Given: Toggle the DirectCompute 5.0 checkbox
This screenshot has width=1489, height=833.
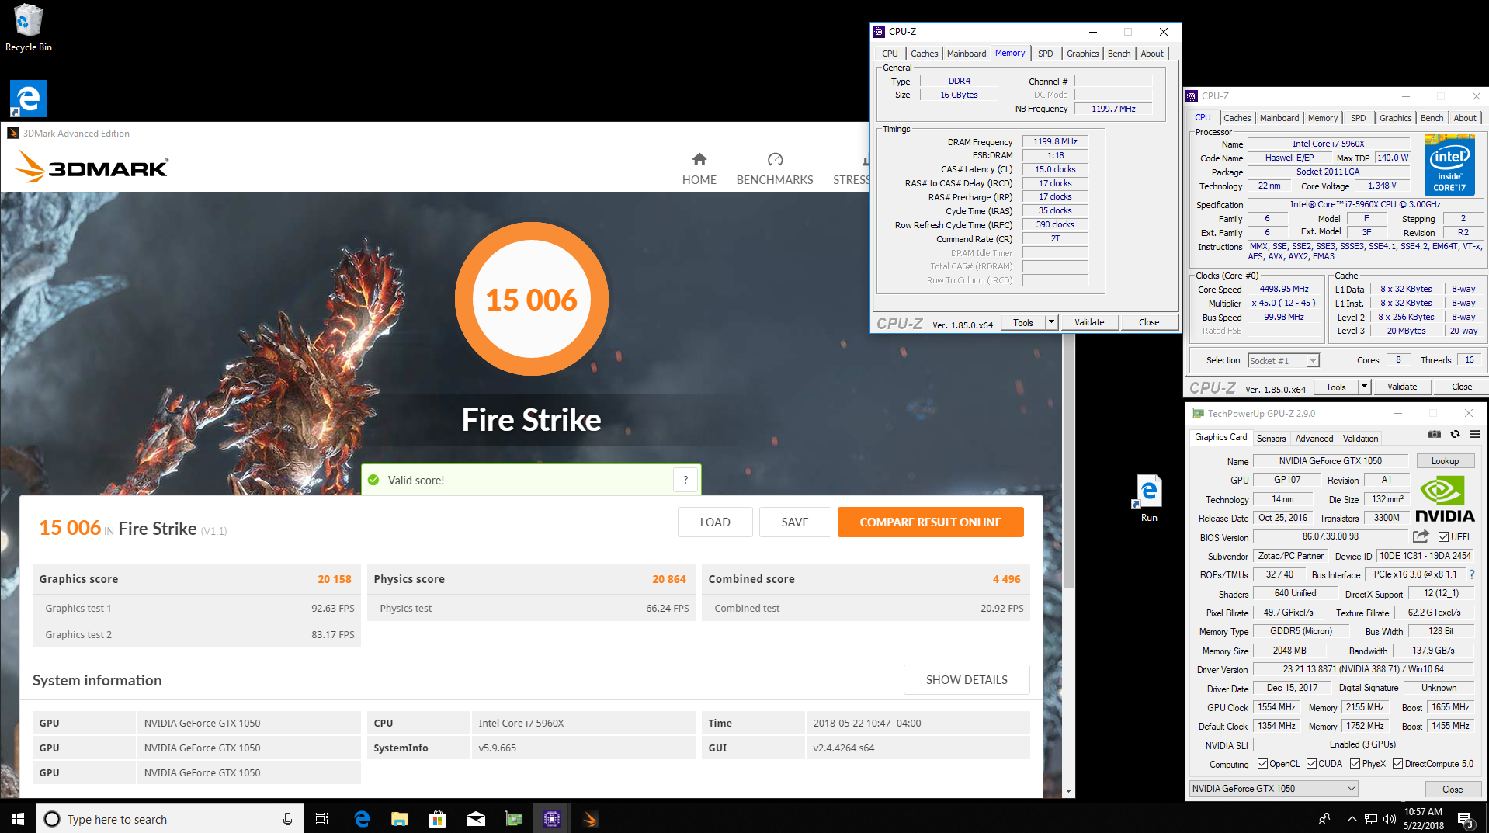Looking at the screenshot, I should (1397, 764).
